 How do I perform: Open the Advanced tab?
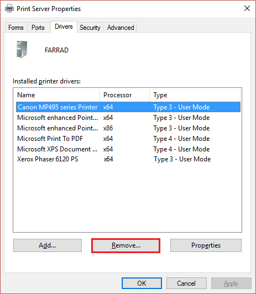click(121, 28)
